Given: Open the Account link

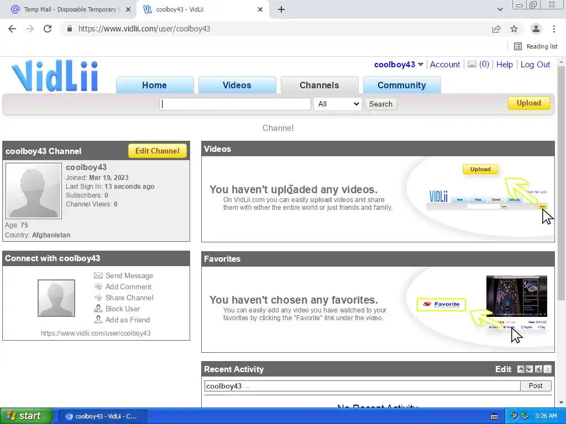Looking at the screenshot, I should pos(445,65).
